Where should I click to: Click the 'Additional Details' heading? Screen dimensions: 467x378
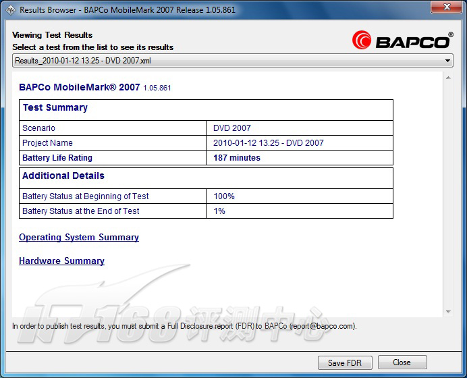63,175
